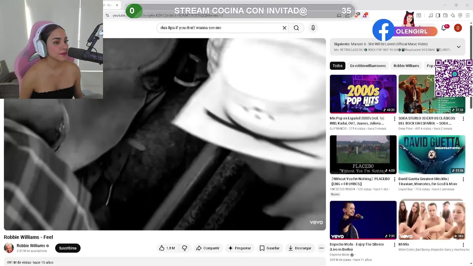Click the 'Depeche Mode - Enjoy The Silence' title
The width and height of the screenshot is (473, 266).
[357, 247]
